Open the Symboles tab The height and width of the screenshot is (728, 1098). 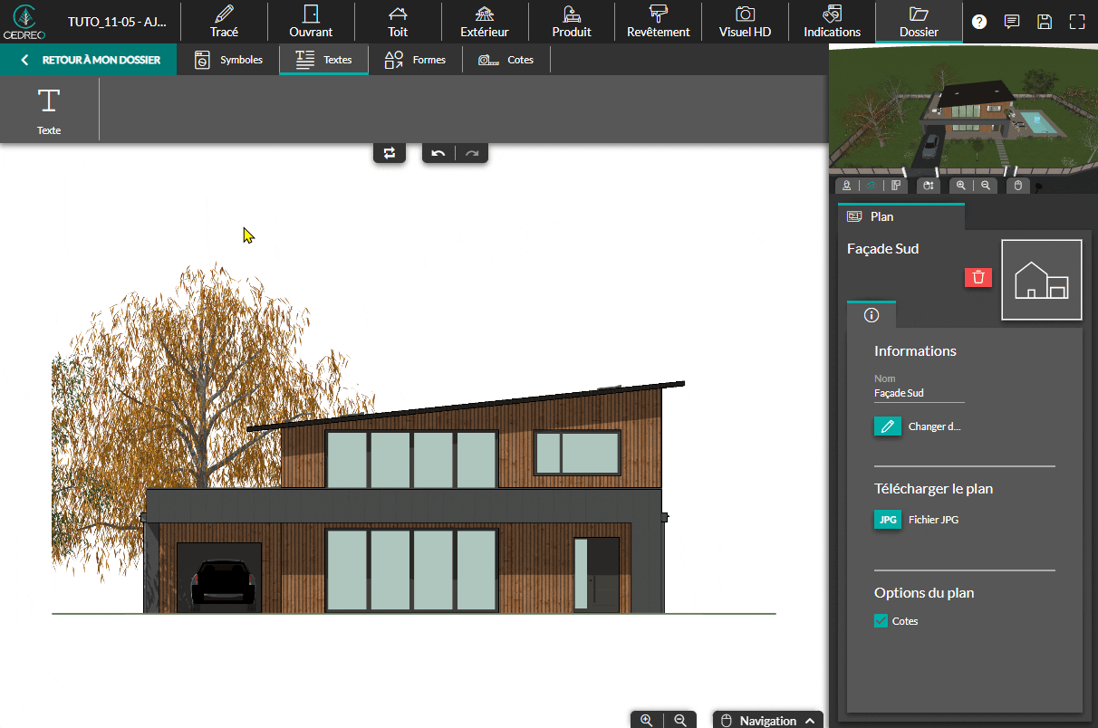coord(229,60)
